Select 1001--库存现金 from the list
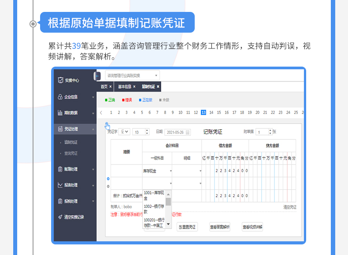 (154, 195)
